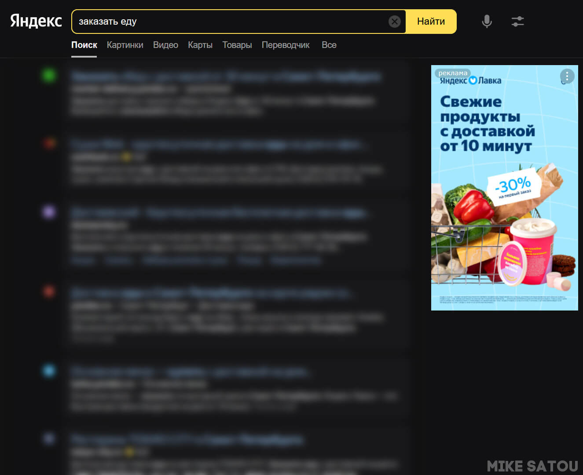Image resolution: width=583 pixels, height=475 pixels.
Task: Click the реклама label on the banner
Action: coord(453,73)
